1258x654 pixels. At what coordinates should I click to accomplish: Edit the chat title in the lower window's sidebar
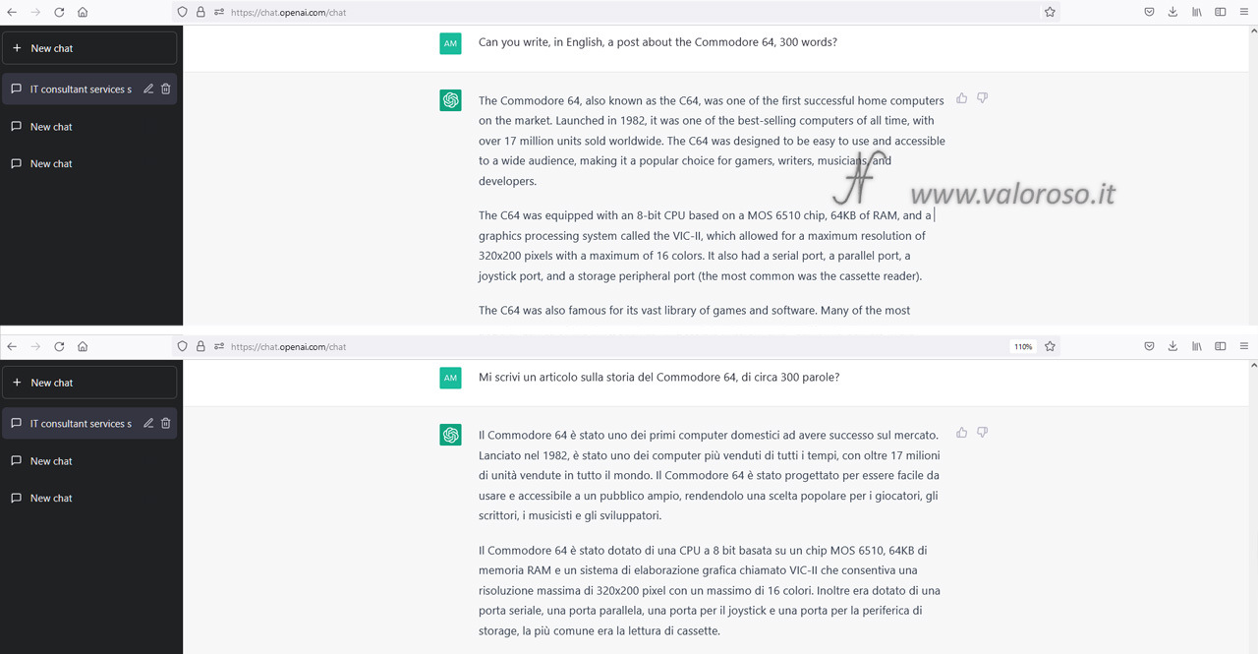148,423
